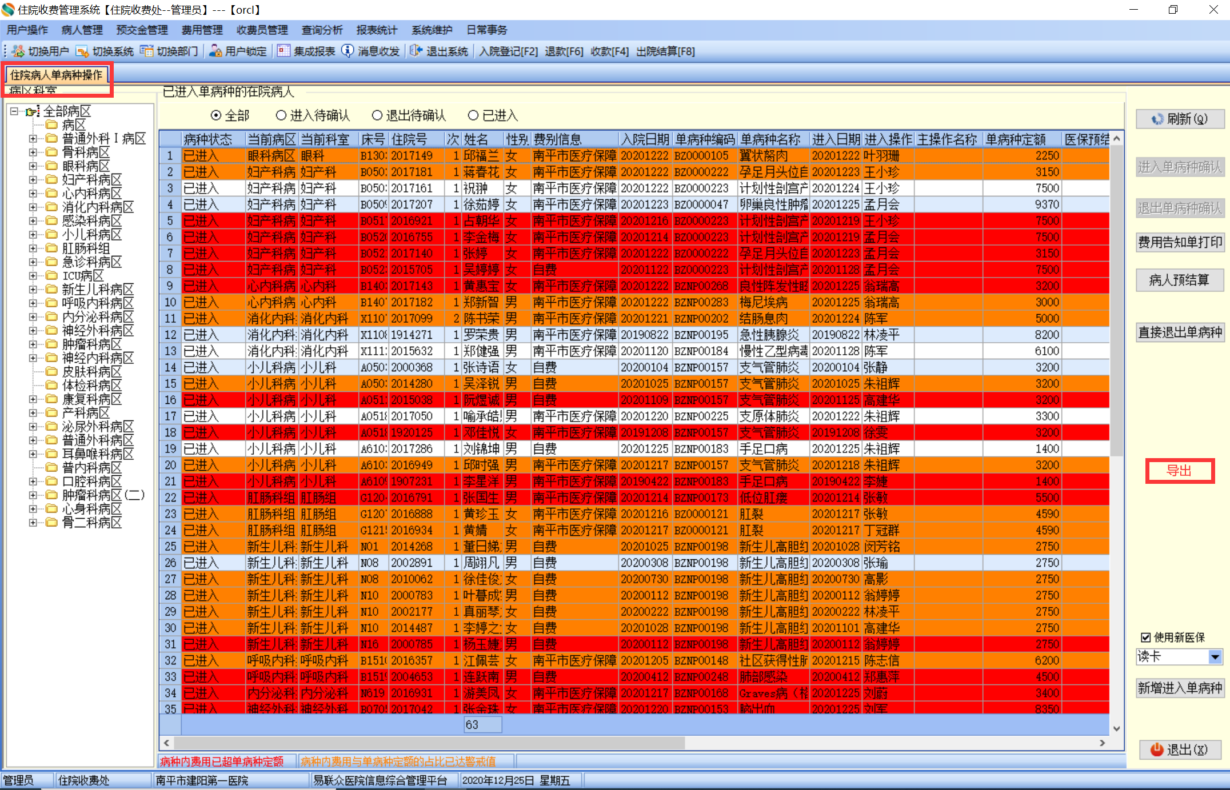Image resolution: width=1230 pixels, height=790 pixels.
Task: Click the 用户锁定 user lock icon
Action: (x=215, y=51)
